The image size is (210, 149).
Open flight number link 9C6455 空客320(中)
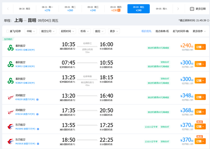point(25,50)
